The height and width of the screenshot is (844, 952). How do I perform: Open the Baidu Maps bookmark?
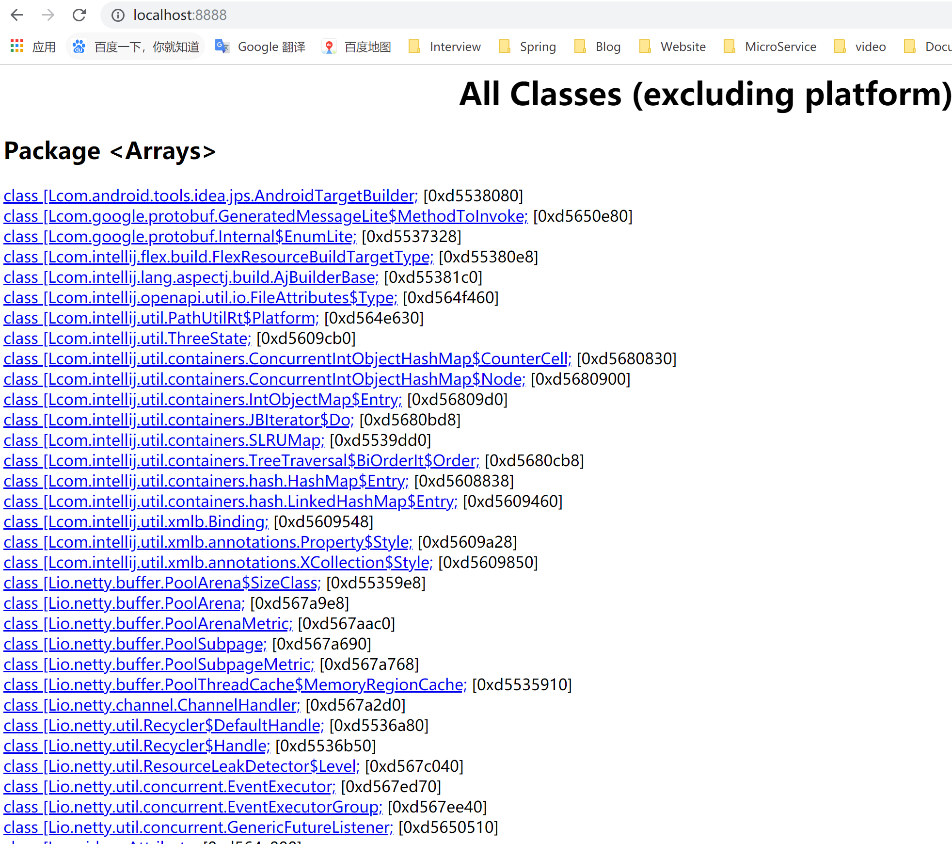(357, 47)
